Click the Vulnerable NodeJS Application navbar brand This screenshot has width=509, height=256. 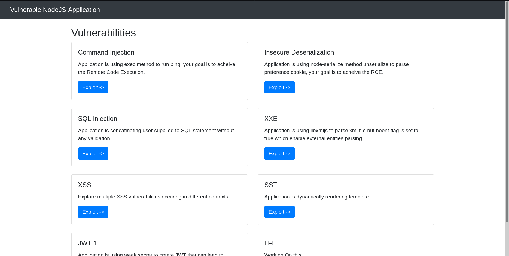point(55,10)
